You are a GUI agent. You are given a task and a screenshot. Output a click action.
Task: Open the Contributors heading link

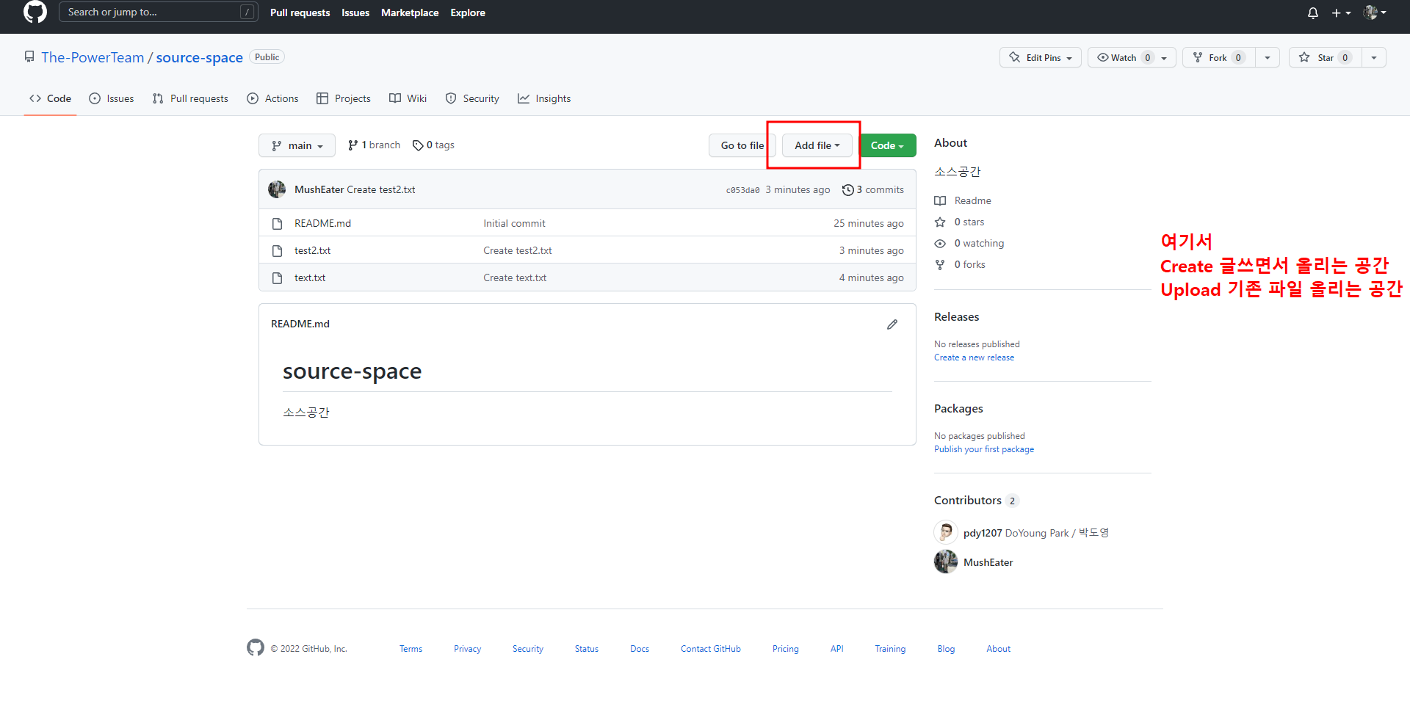pyautogui.click(x=977, y=500)
